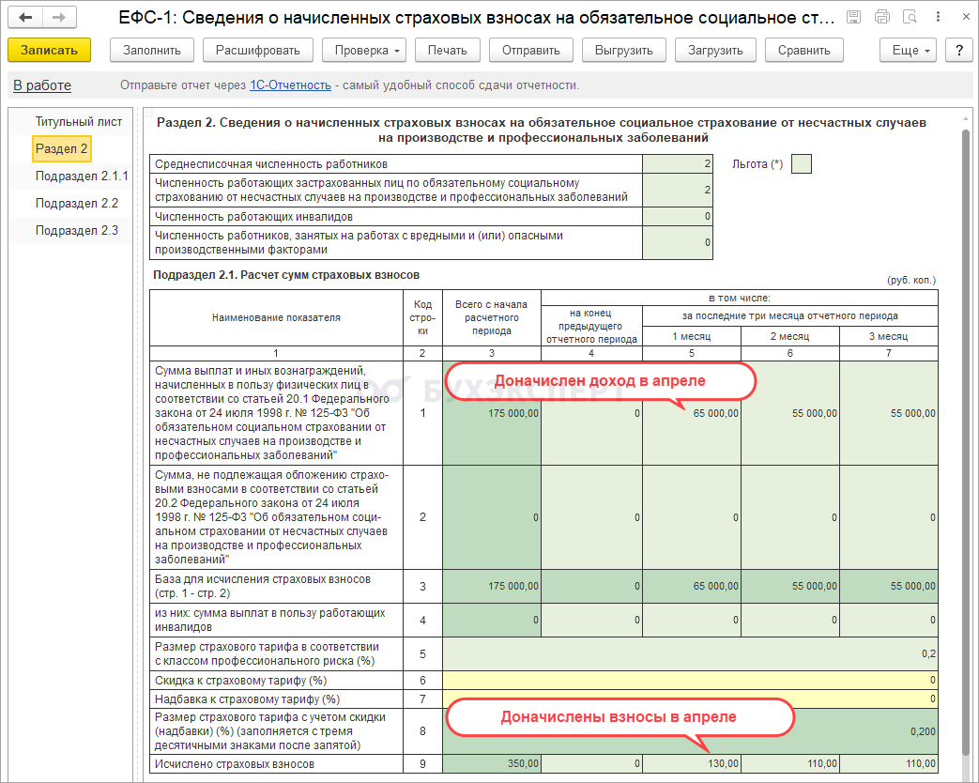979x783 pixels.
Task: Select row 1 first month cell 65 000,00
Action: pos(691,413)
